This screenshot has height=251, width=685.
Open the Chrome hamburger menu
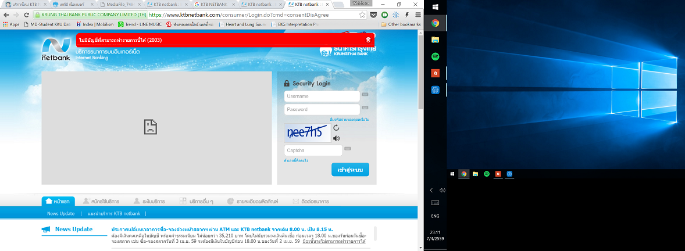point(417,15)
